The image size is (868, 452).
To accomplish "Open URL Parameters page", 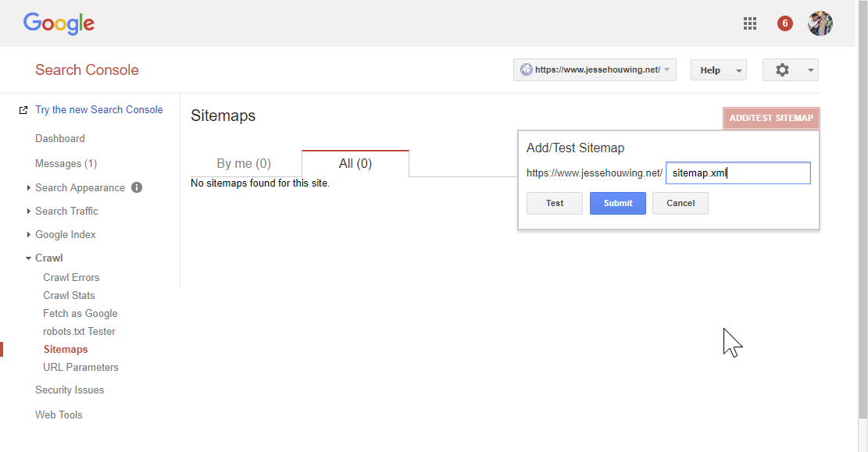I will (x=80, y=368).
